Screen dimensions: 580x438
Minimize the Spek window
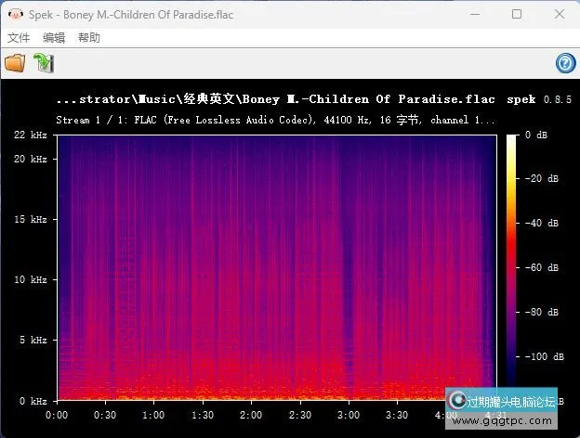pos(475,15)
